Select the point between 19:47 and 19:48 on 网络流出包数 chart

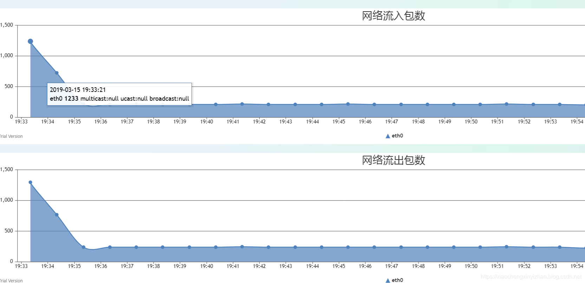click(401, 247)
